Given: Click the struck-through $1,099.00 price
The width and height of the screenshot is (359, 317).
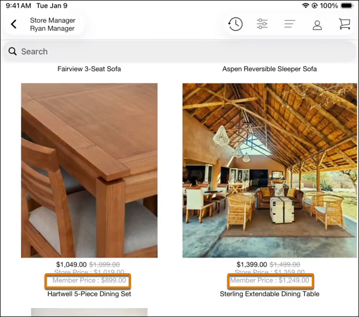Looking at the screenshot, I should coord(105,265).
